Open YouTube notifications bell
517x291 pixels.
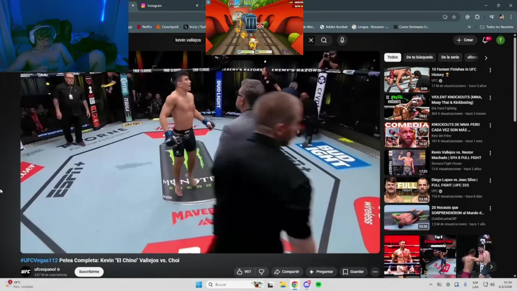pos(485,40)
